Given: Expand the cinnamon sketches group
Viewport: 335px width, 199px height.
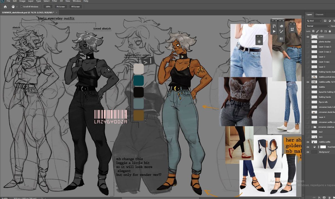Looking at the screenshot, I should tap(312, 127).
